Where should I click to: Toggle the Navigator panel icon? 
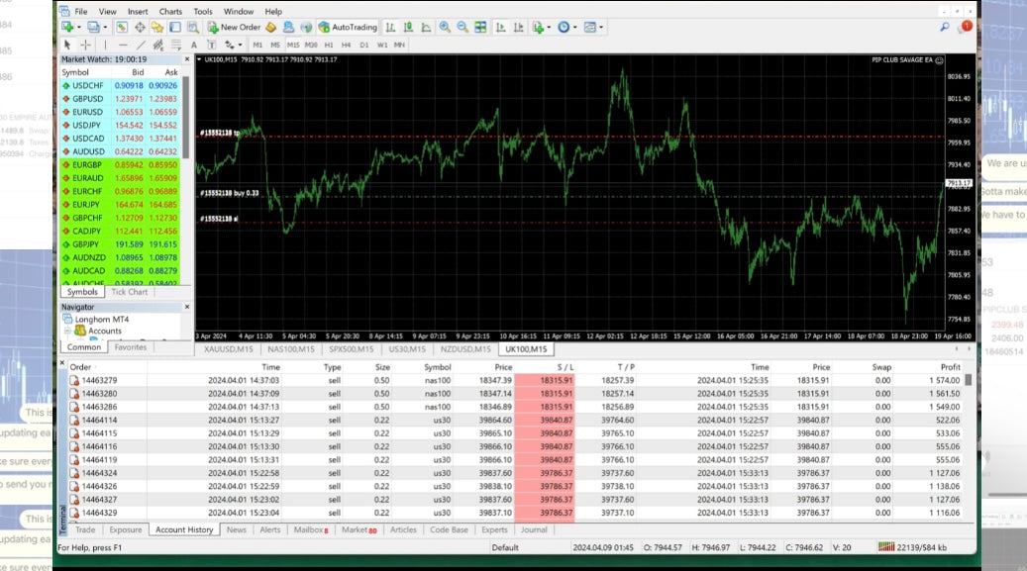(x=157, y=27)
